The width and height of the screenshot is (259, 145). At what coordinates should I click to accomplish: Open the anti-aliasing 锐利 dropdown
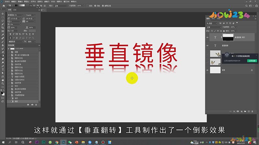click(31, 42)
